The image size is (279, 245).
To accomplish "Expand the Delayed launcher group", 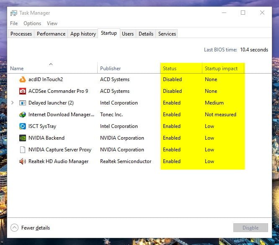I will tap(12, 103).
